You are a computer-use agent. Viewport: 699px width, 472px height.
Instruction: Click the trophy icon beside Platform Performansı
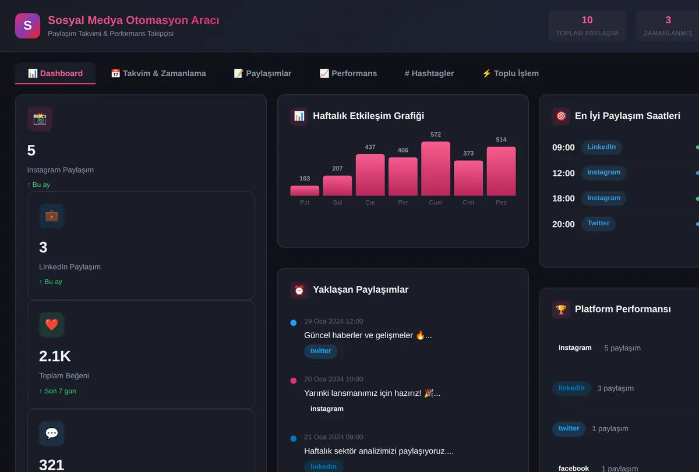(561, 309)
